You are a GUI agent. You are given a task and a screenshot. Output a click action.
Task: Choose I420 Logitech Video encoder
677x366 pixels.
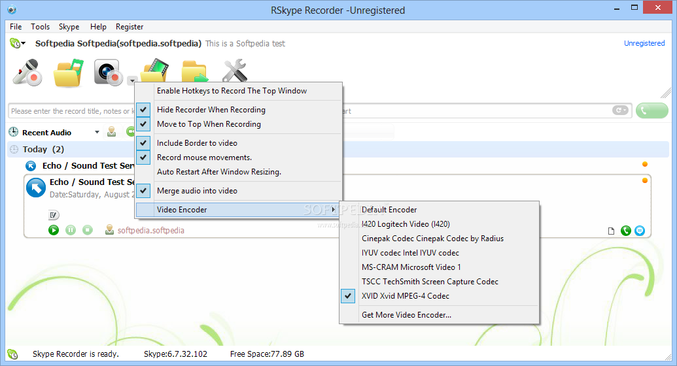440,224
